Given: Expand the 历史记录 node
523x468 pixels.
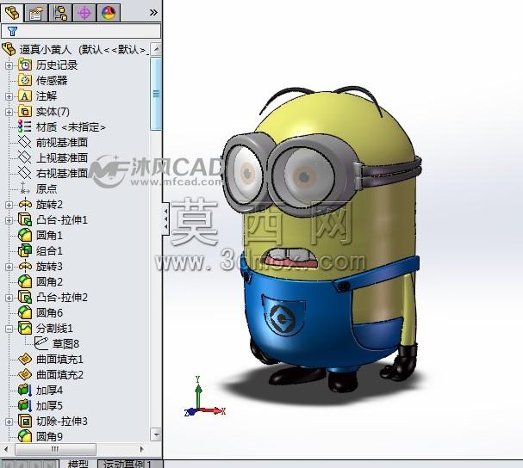Looking at the screenshot, I should pyautogui.click(x=9, y=65).
